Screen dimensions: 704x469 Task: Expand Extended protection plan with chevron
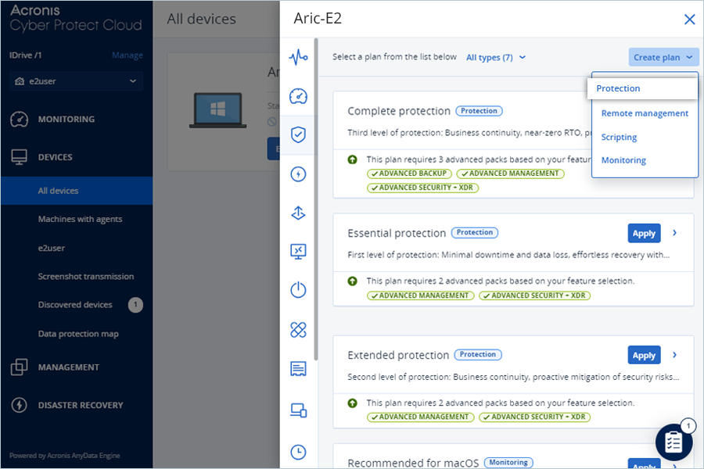[x=675, y=355]
